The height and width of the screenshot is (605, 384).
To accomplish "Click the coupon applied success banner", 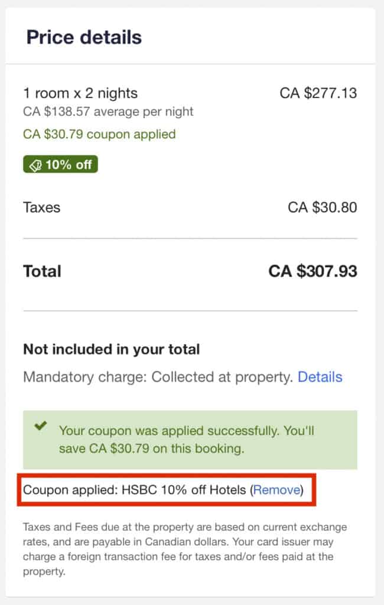I will coord(192,440).
